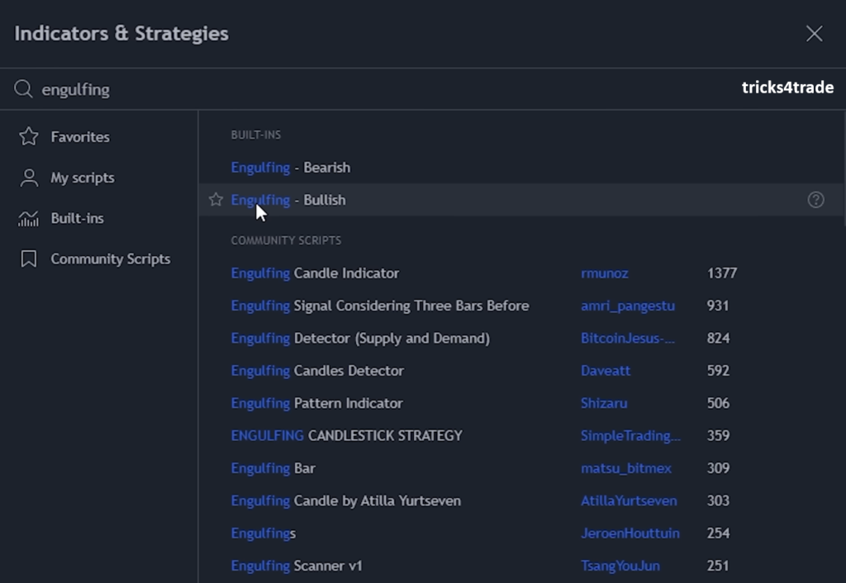Open author AtillaYurtseven's profile

[x=628, y=501]
